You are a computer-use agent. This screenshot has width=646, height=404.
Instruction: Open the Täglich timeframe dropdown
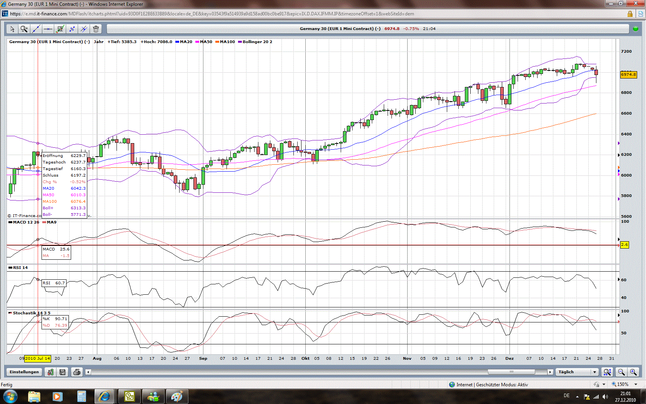click(x=595, y=372)
